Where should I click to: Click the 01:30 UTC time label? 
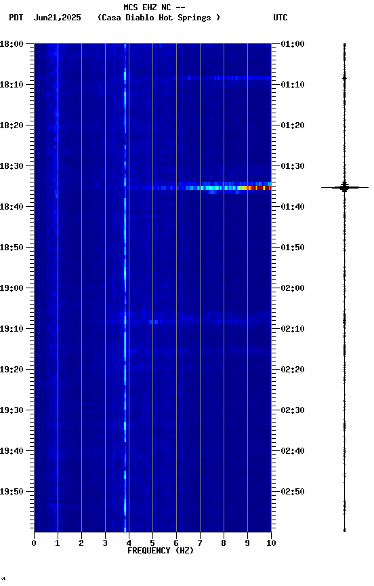(293, 166)
